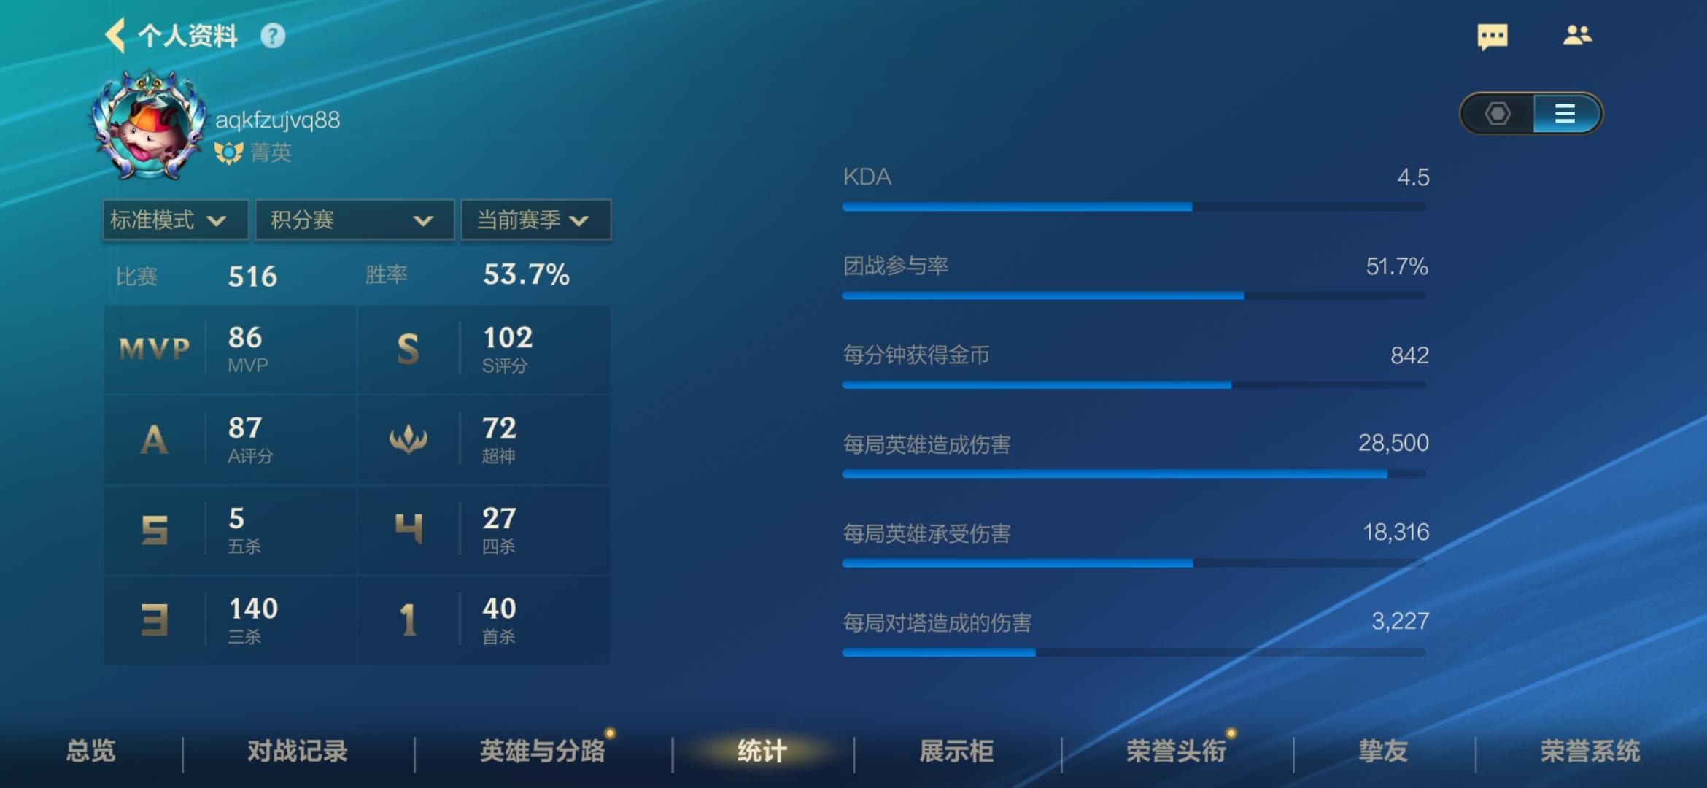Image resolution: width=1707 pixels, height=788 pixels.
Task: Open the chat messages icon
Action: tap(1492, 36)
